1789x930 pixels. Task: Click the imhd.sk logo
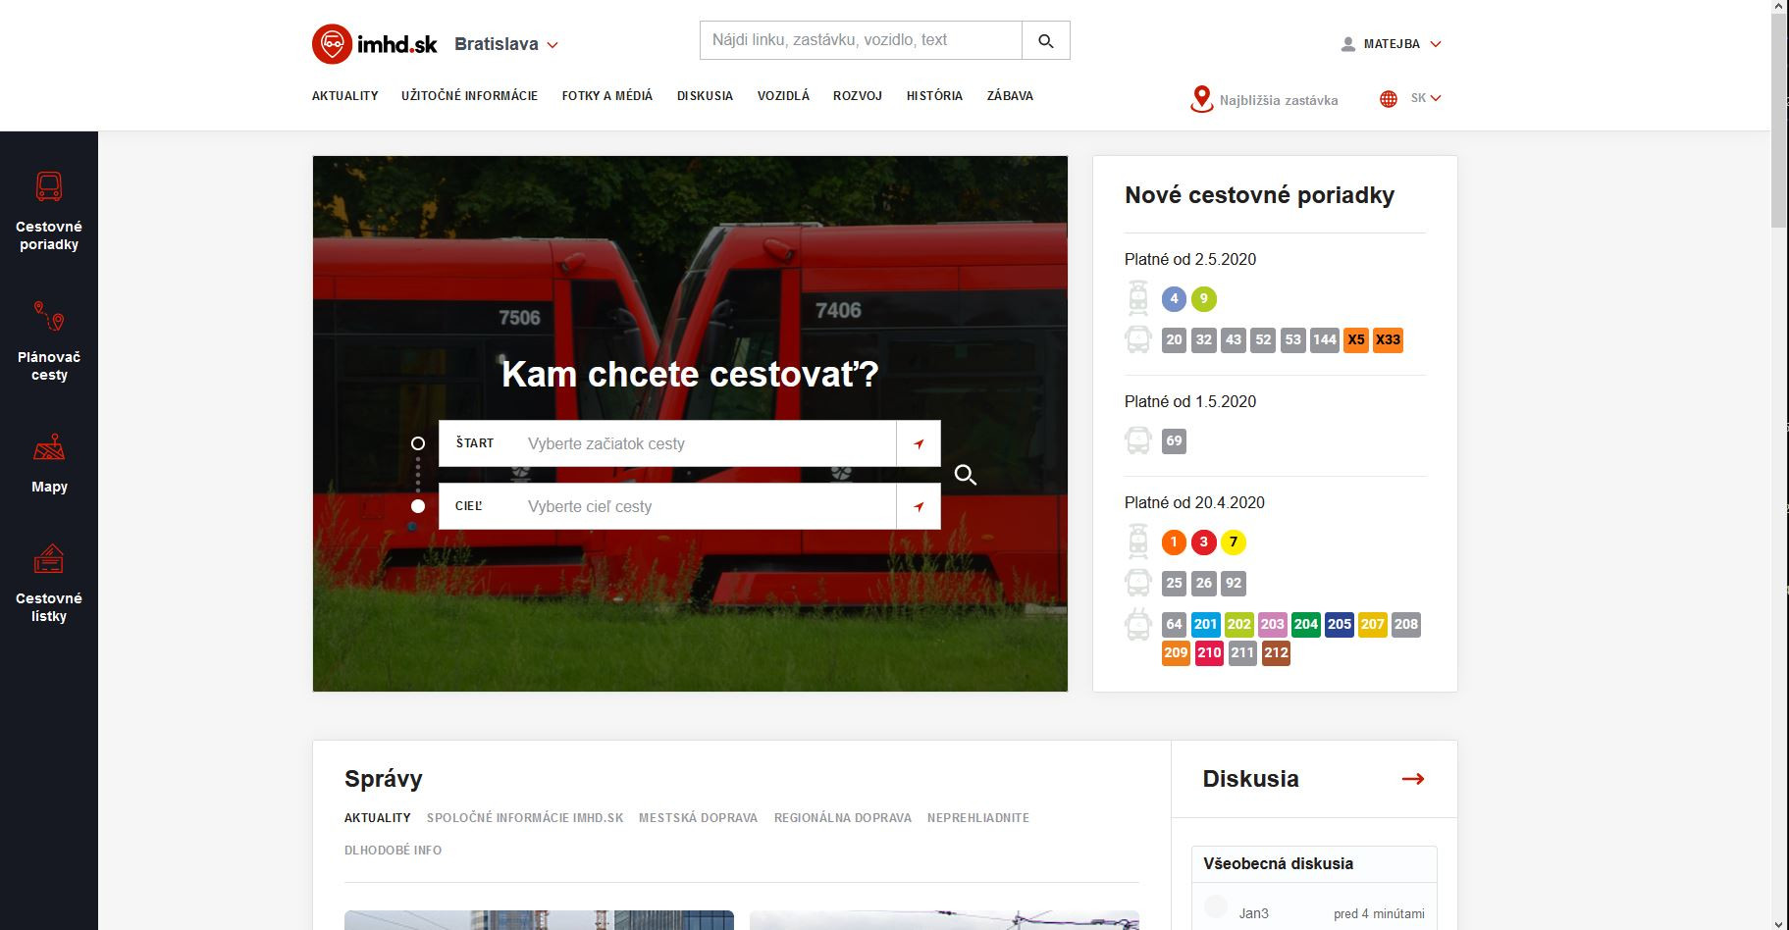point(375,44)
